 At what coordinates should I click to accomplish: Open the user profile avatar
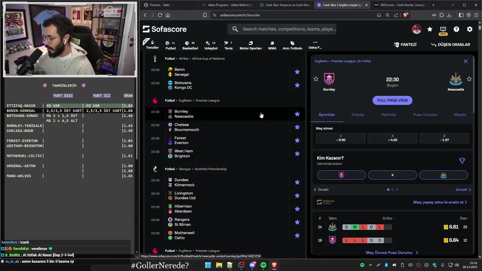[416, 29]
